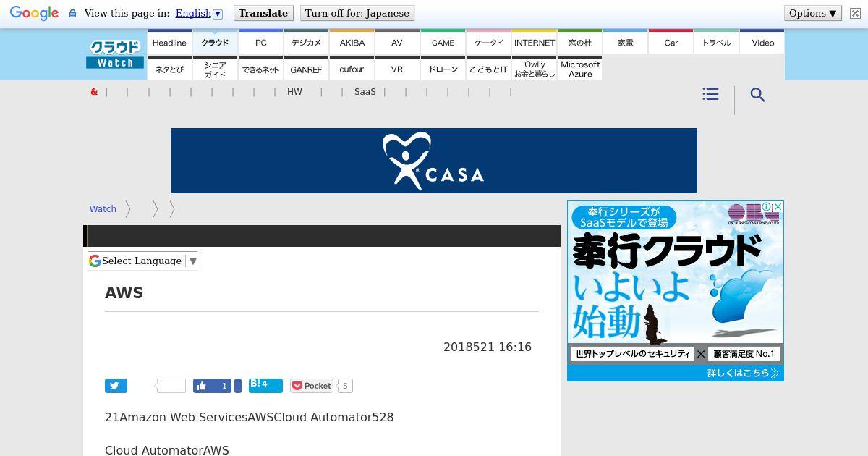The image size is (868, 456).
Task: Click Turn off for: Japanese
Action: click(x=357, y=13)
